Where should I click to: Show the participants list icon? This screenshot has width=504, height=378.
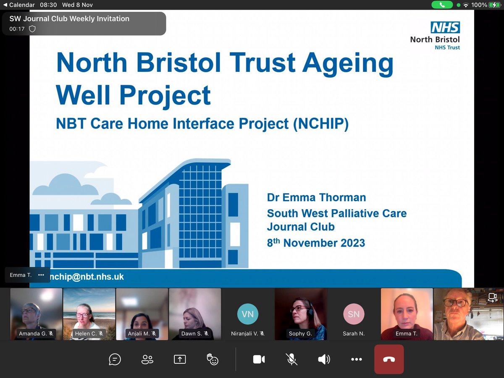pyautogui.click(x=147, y=360)
